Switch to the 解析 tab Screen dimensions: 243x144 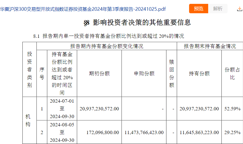(x=218, y=9)
